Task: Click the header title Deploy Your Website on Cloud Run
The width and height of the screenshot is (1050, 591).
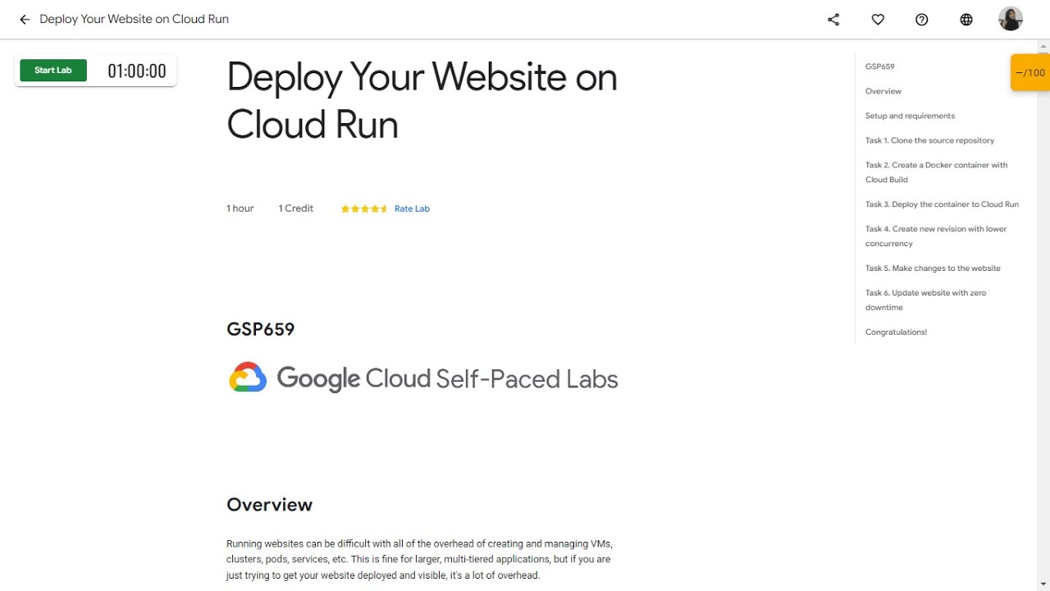Action: point(134,19)
